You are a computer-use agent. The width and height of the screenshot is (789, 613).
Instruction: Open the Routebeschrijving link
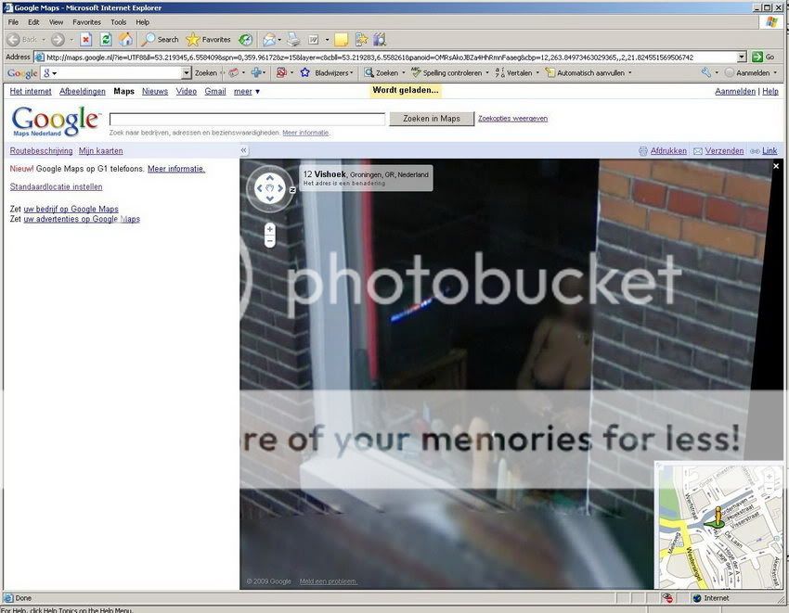[41, 151]
